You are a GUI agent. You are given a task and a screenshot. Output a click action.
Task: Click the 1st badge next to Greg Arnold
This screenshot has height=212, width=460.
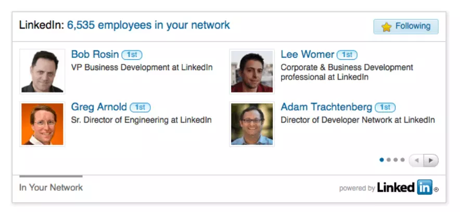click(x=140, y=108)
